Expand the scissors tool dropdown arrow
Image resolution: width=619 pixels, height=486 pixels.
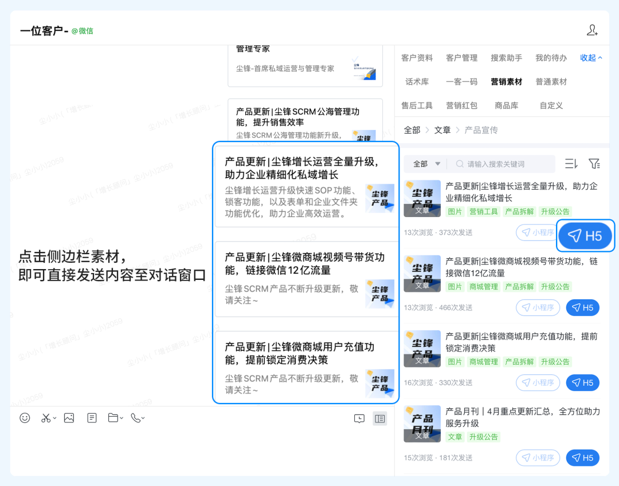(x=54, y=418)
